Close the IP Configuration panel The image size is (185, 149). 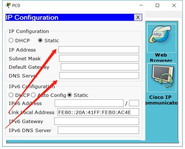coord(138,17)
